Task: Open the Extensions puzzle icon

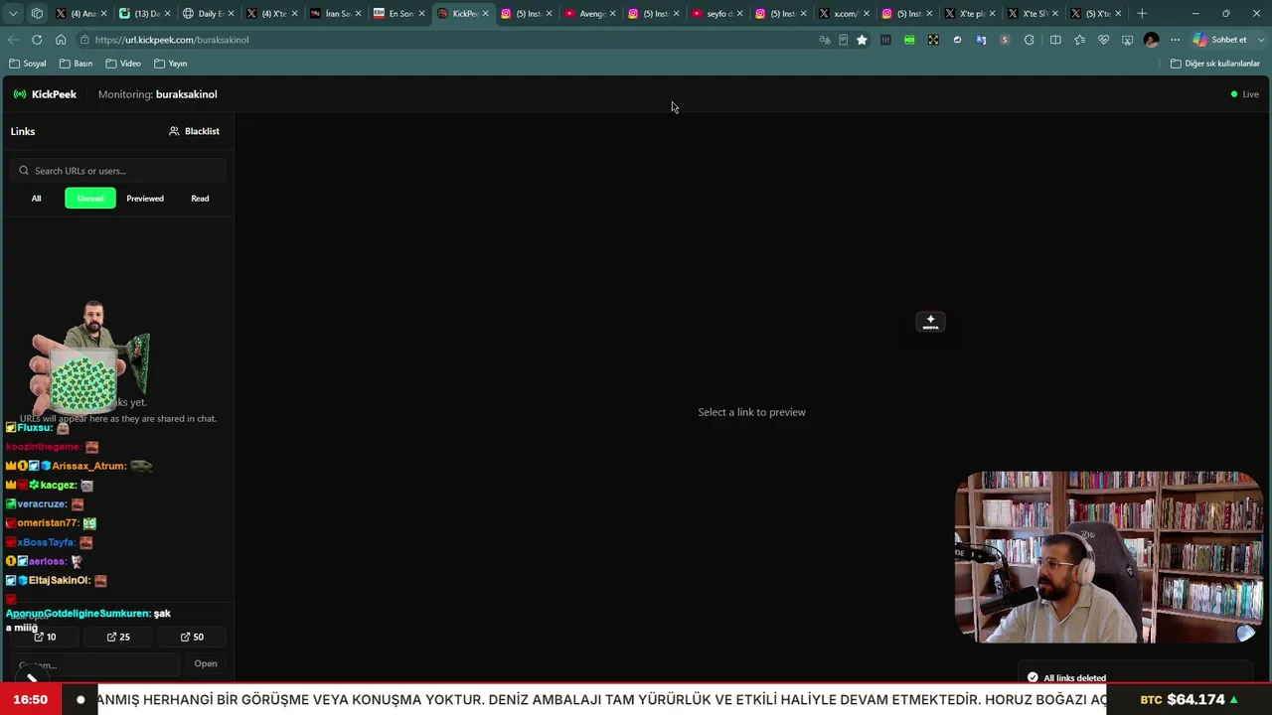Action: coord(1029,40)
